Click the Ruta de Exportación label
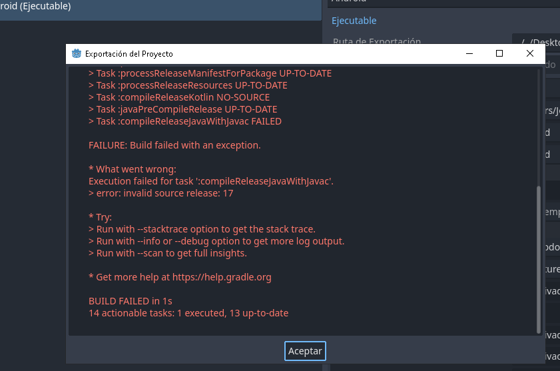The width and height of the screenshot is (560, 371). coord(377,42)
